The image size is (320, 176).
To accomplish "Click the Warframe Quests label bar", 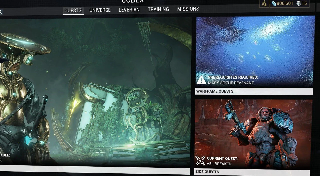I will pyautogui.click(x=254, y=91).
